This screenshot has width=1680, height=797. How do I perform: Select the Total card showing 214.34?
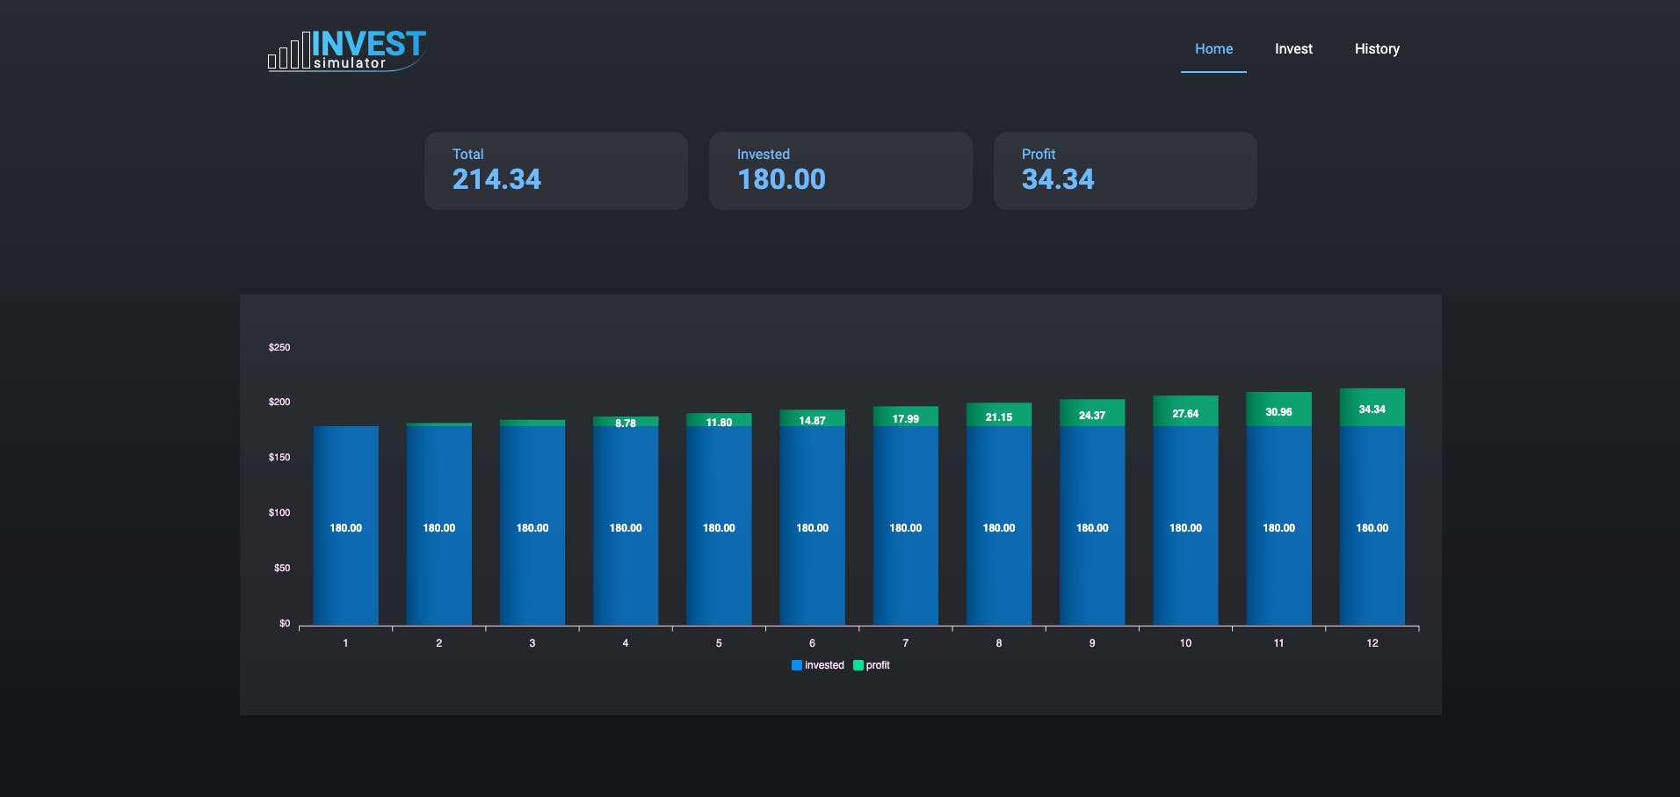[x=555, y=170]
